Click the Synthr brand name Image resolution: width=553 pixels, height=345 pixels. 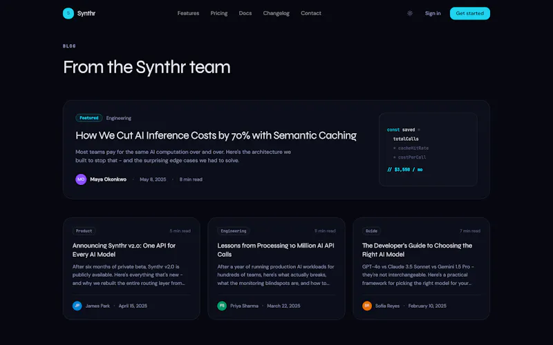(86, 13)
